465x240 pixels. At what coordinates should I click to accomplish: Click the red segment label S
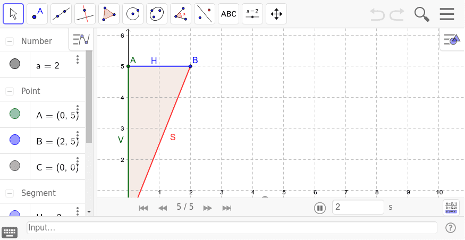(x=173, y=137)
